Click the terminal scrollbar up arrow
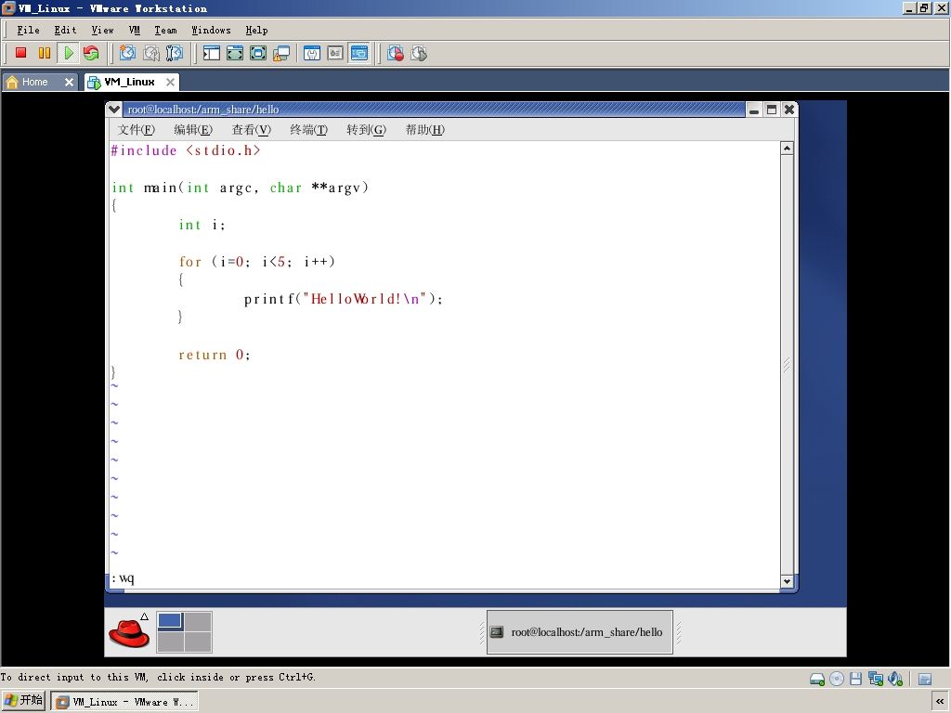951x713 pixels. pyautogui.click(x=787, y=148)
